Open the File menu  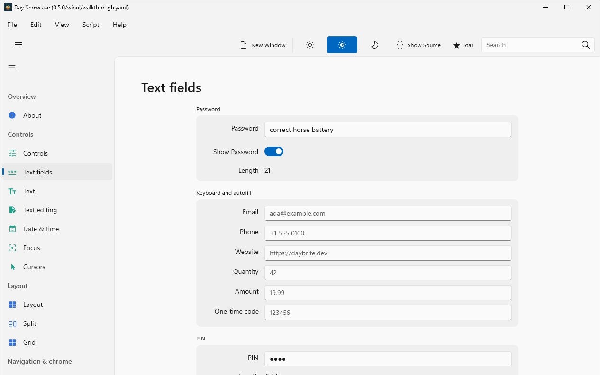coord(12,25)
